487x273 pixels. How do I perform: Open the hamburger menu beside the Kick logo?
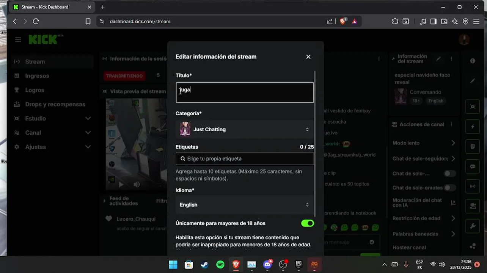pyautogui.click(x=18, y=39)
